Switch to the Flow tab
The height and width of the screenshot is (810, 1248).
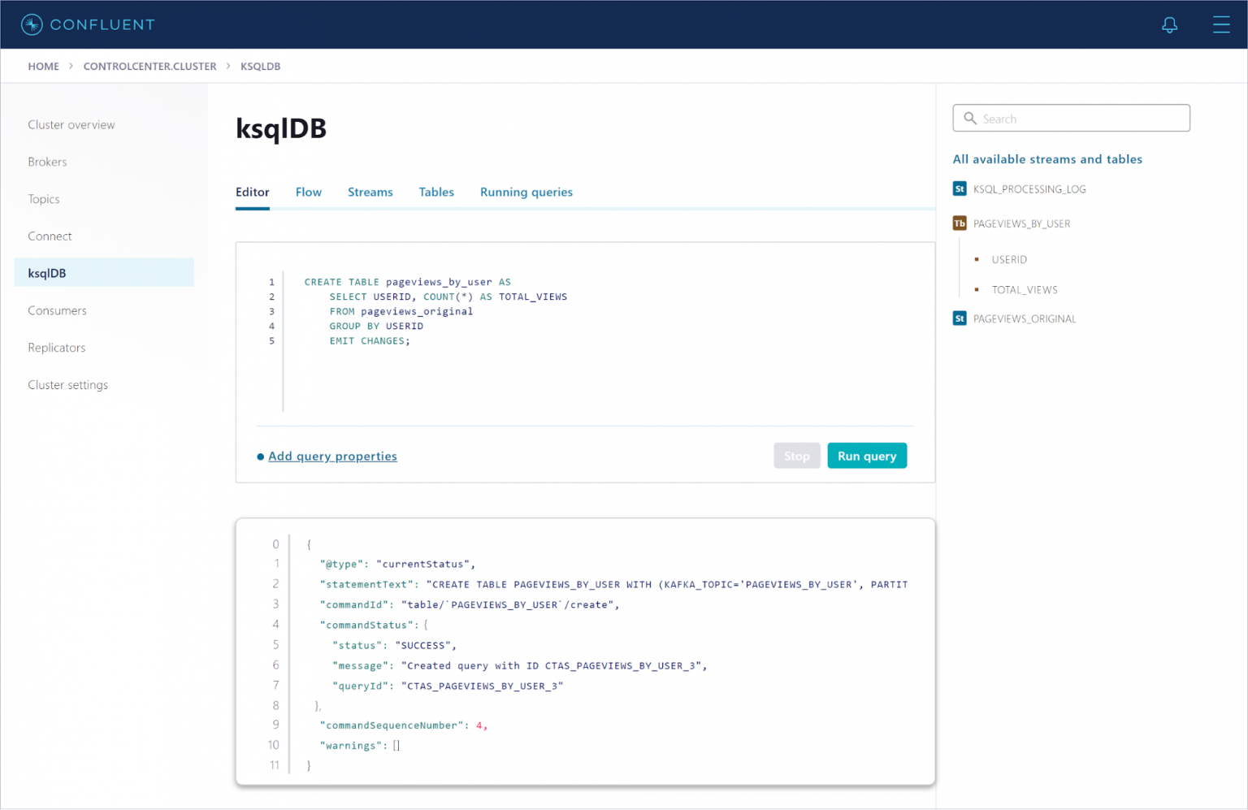[308, 193]
